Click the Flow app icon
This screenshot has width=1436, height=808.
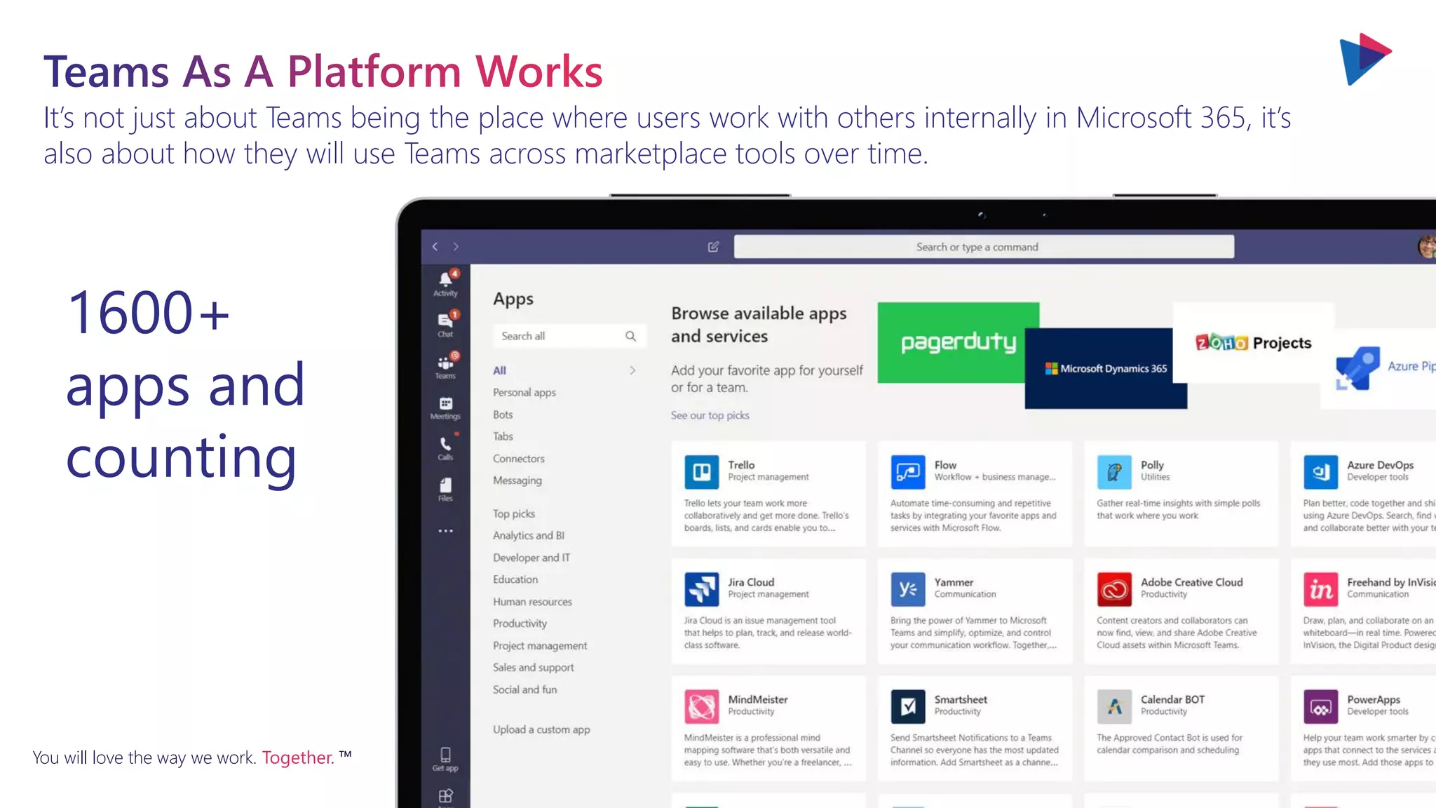pos(908,471)
